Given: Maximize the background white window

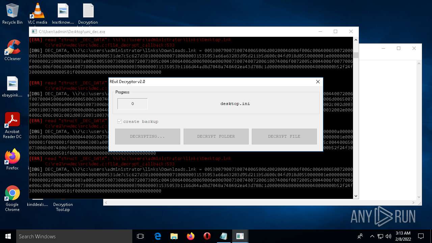Looking at the screenshot, I should (399, 48).
